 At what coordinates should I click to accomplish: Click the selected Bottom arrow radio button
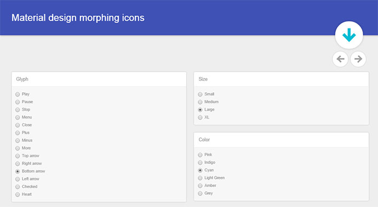[x=18, y=171]
